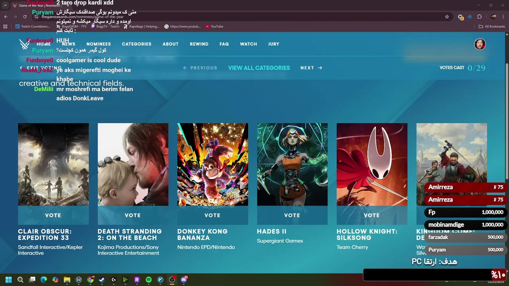Open the REWIND nav menu item

pyautogui.click(x=199, y=44)
